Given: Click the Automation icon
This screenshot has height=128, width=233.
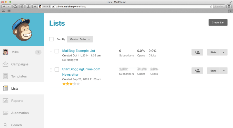Looking at the screenshot, I should point(6,113).
